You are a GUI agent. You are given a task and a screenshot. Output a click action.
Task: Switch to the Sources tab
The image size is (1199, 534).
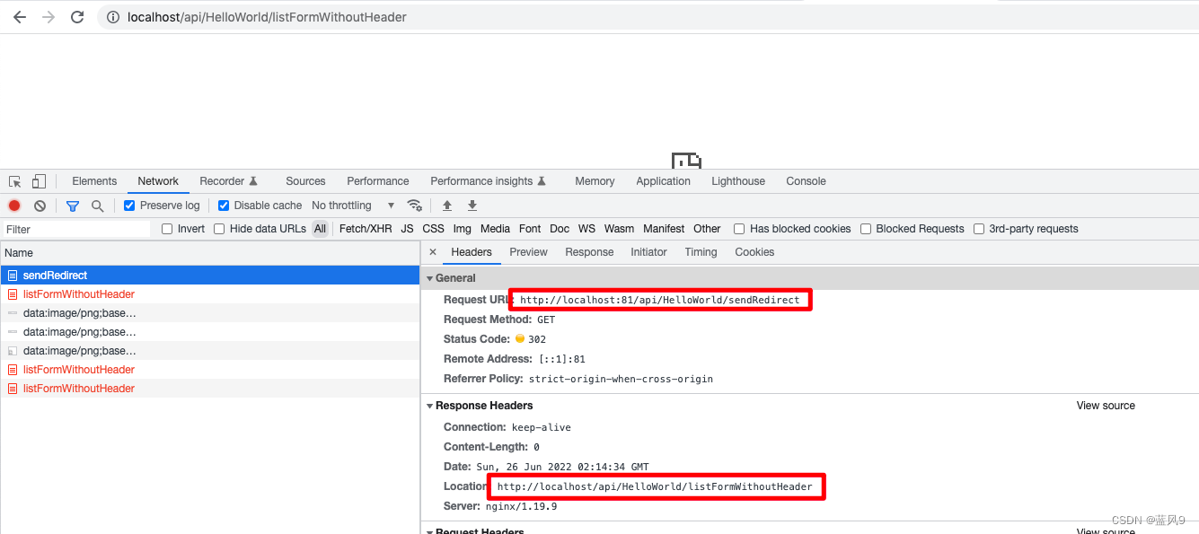[305, 181]
